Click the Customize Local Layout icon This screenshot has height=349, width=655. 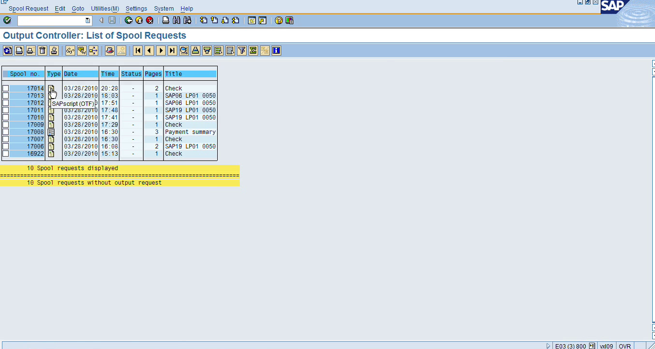tap(289, 20)
